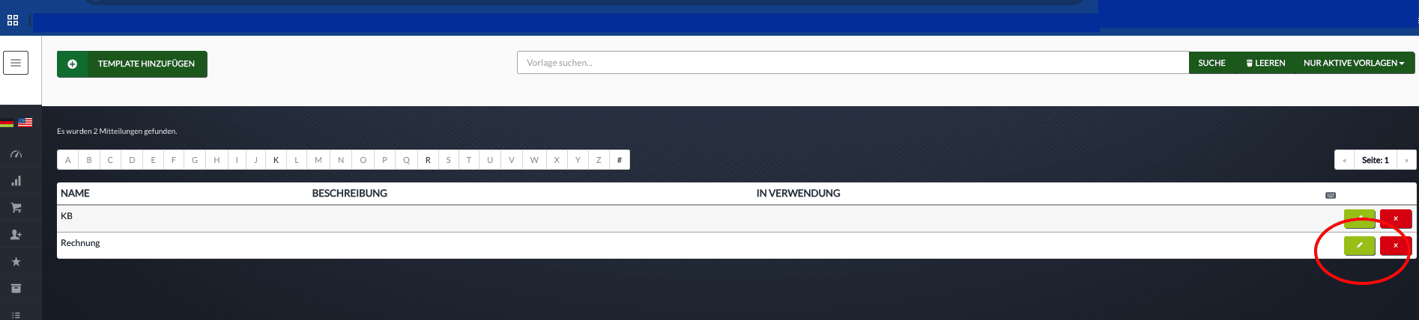This screenshot has width=1419, height=320.
Task: Filter templates by letter K
Action: coord(276,160)
